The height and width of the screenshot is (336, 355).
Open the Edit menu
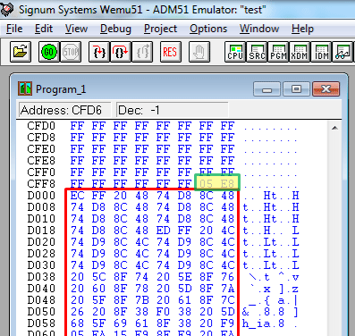(44, 29)
